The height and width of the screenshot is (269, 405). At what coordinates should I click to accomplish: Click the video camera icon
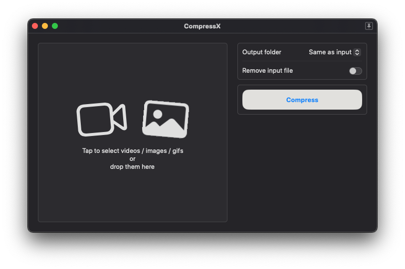click(x=102, y=119)
